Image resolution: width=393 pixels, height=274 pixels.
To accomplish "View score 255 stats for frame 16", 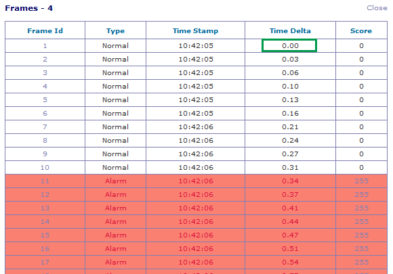I will 361,248.
